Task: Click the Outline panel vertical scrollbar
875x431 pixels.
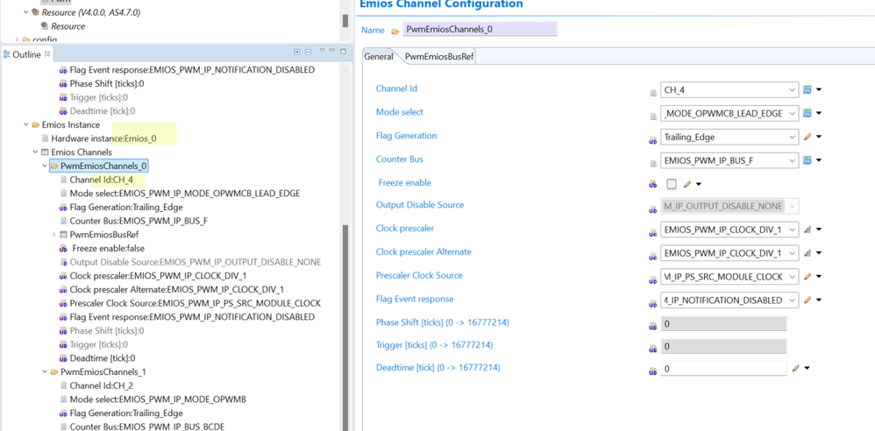Action: tap(345, 328)
